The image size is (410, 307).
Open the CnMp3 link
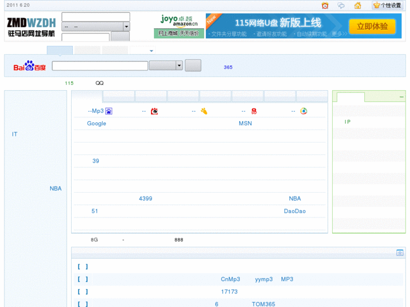tap(230, 279)
